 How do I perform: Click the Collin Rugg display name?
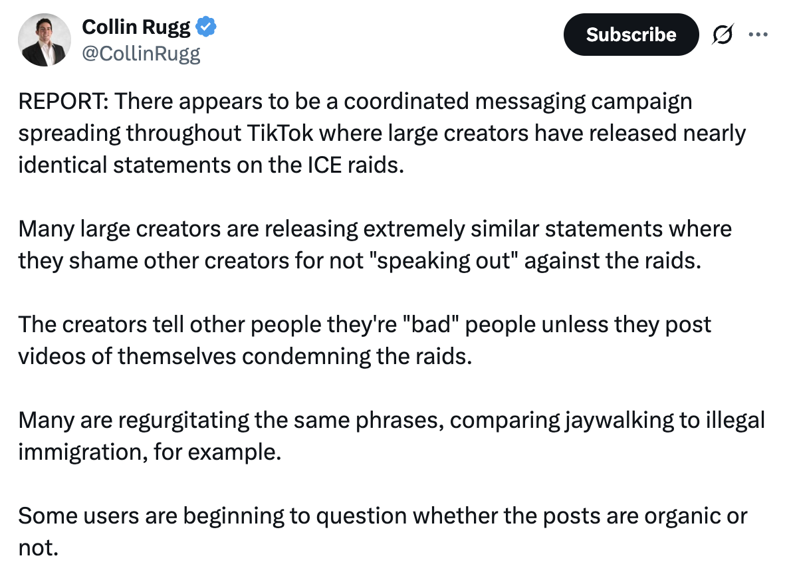coord(136,27)
